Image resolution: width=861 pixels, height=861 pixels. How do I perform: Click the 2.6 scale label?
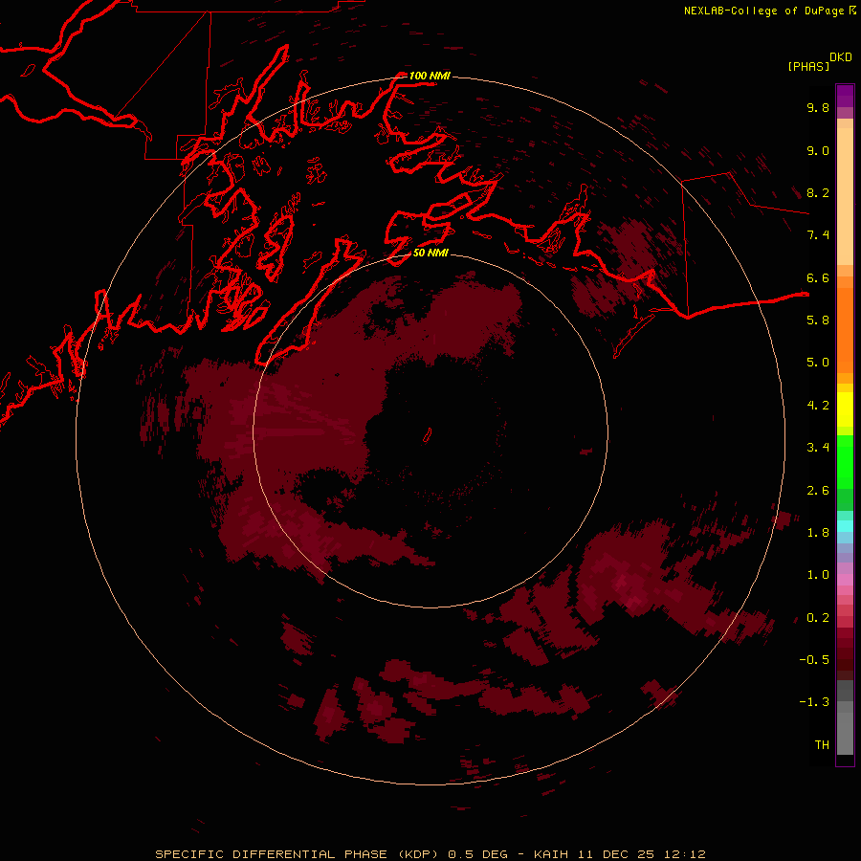[x=818, y=491]
